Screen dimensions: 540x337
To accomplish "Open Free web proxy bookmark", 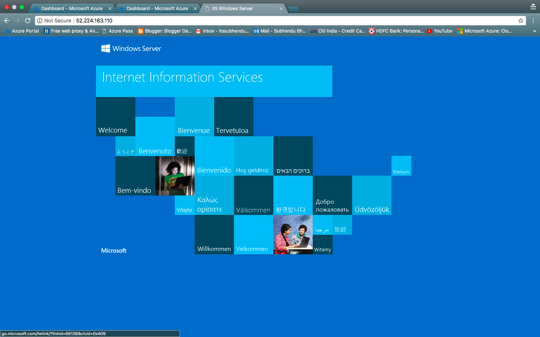I will (x=71, y=31).
